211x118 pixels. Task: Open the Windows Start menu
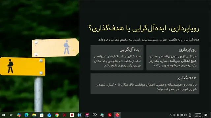(x=4, y=115)
